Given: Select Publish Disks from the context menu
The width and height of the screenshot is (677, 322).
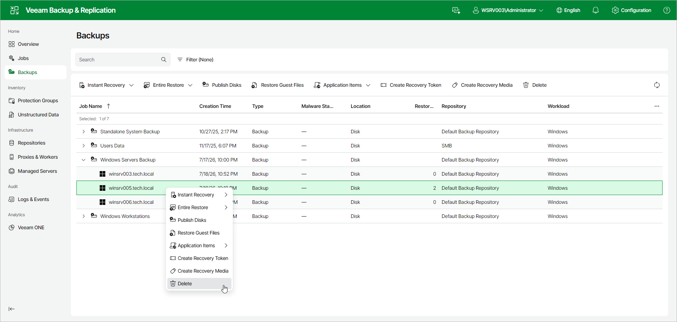Looking at the screenshot, I should pos(199,220).
